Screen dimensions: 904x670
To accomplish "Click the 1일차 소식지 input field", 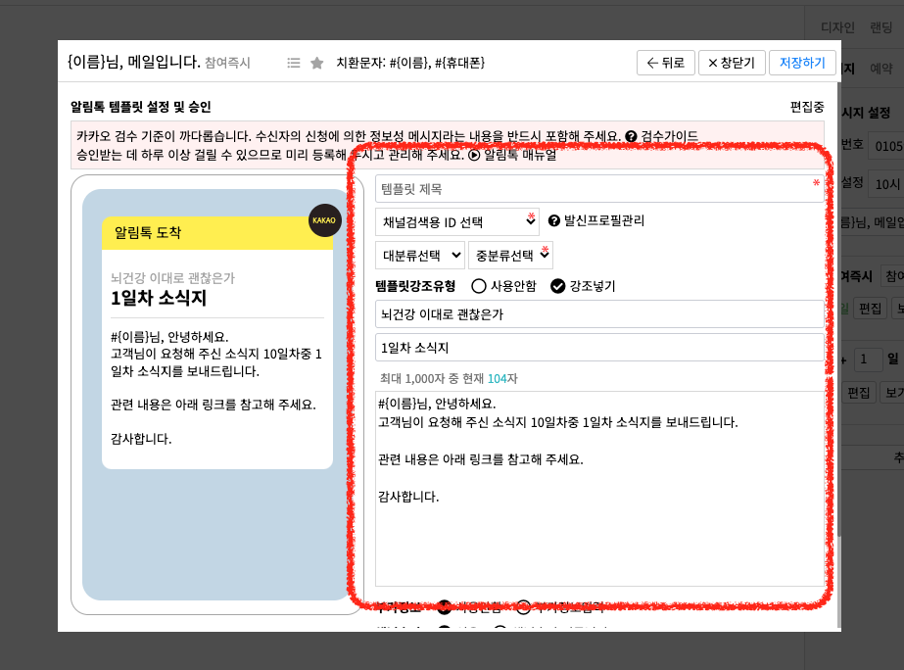I will 598,348.
